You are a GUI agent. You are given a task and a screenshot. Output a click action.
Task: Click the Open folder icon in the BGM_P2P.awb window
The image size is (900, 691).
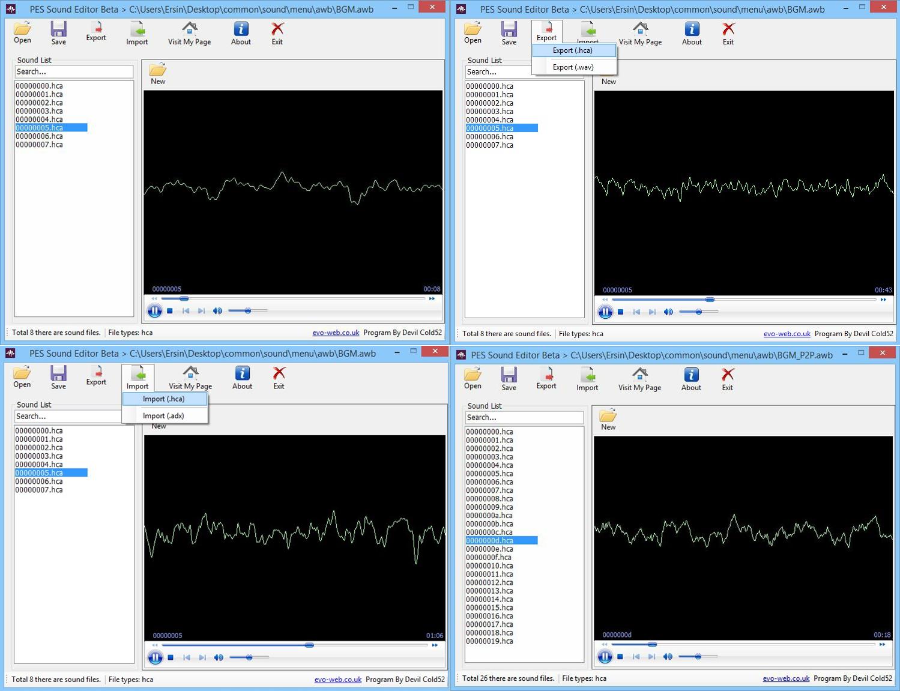tap(473, 378)
